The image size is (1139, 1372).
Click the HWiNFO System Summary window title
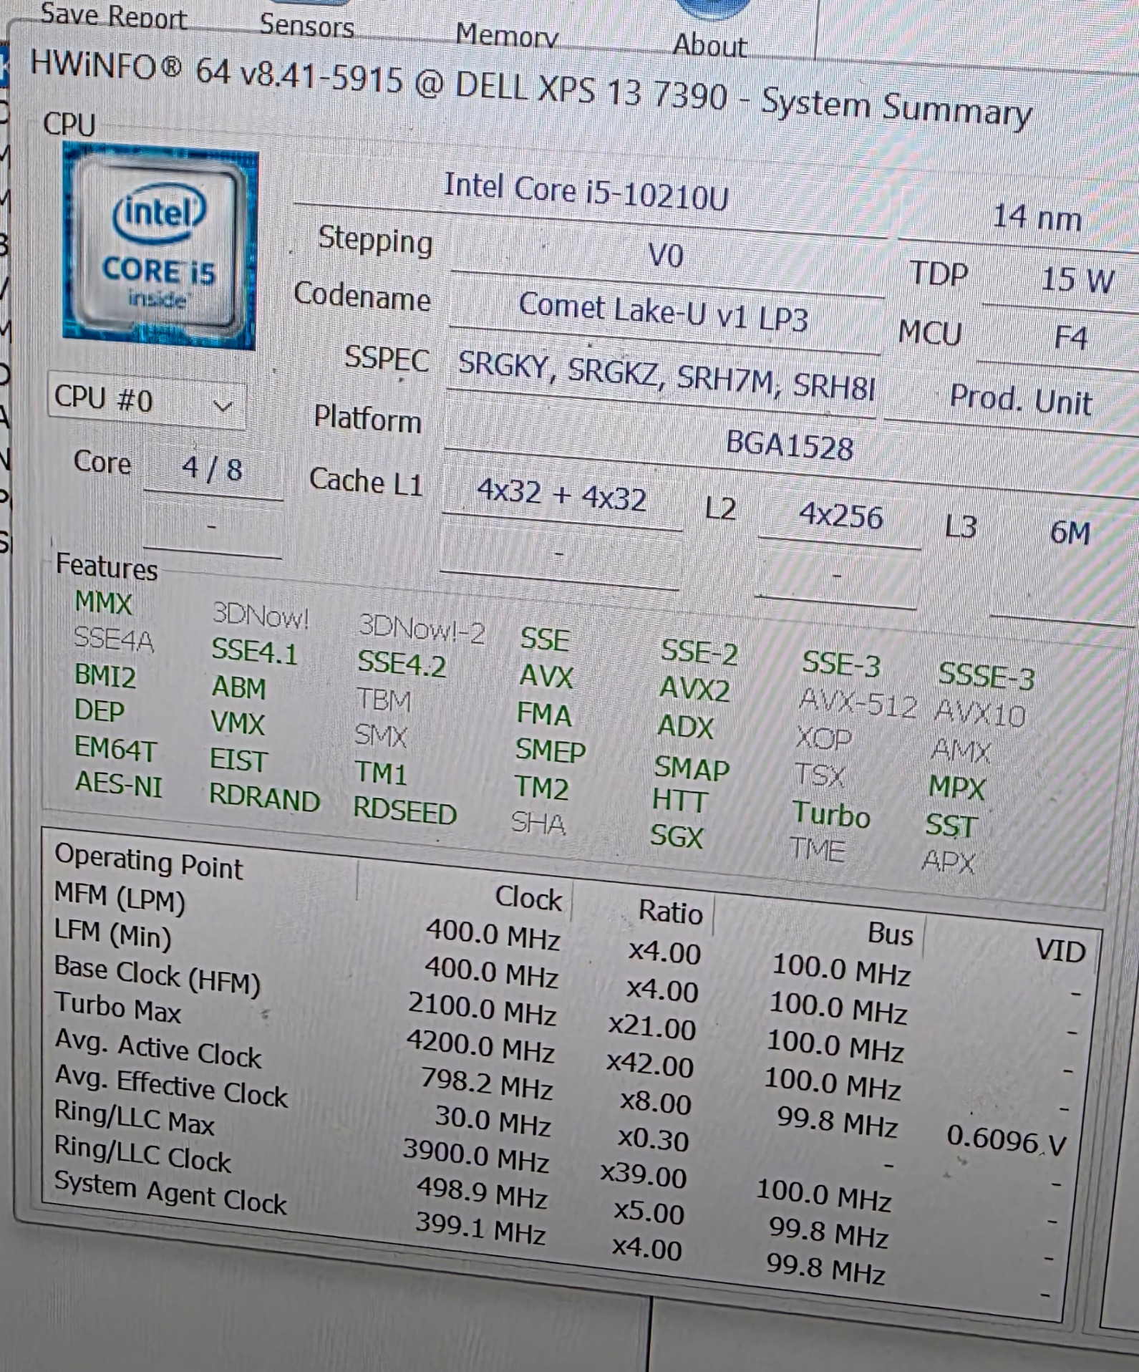point(530,92)
